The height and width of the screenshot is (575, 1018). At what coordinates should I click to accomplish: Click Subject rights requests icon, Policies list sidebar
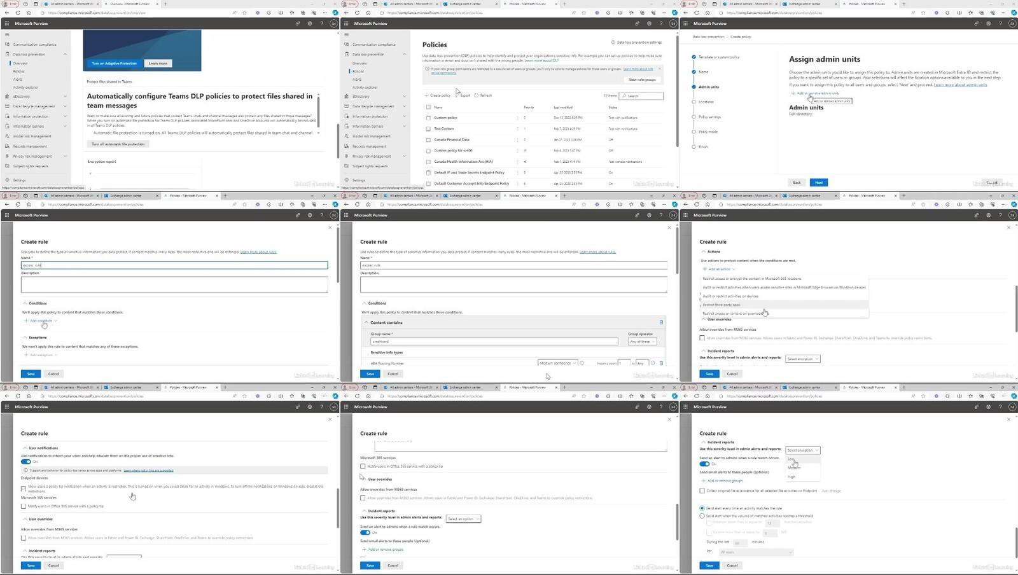pyautogui.click(x=347, y=166)
